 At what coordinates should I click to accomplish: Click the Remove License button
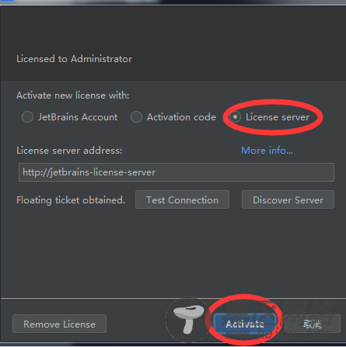coord(59,324)
